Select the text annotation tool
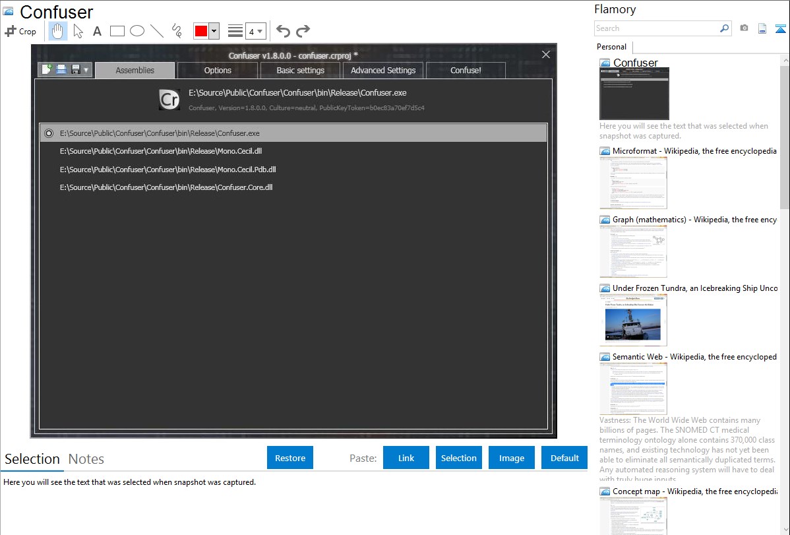790x535 pixels. (x=97, y=31)
